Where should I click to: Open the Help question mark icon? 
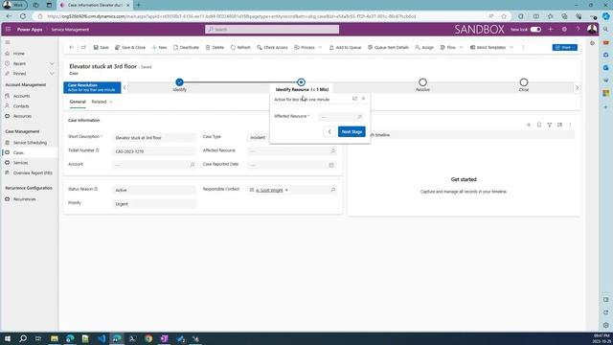pos(578,30)
